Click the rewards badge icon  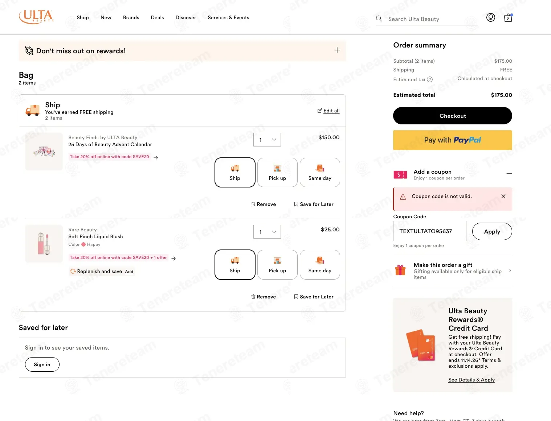(29, 51)
